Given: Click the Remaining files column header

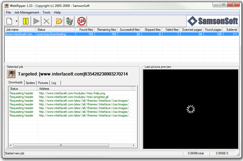Looking at the screenshot, I should click(106, 30).
